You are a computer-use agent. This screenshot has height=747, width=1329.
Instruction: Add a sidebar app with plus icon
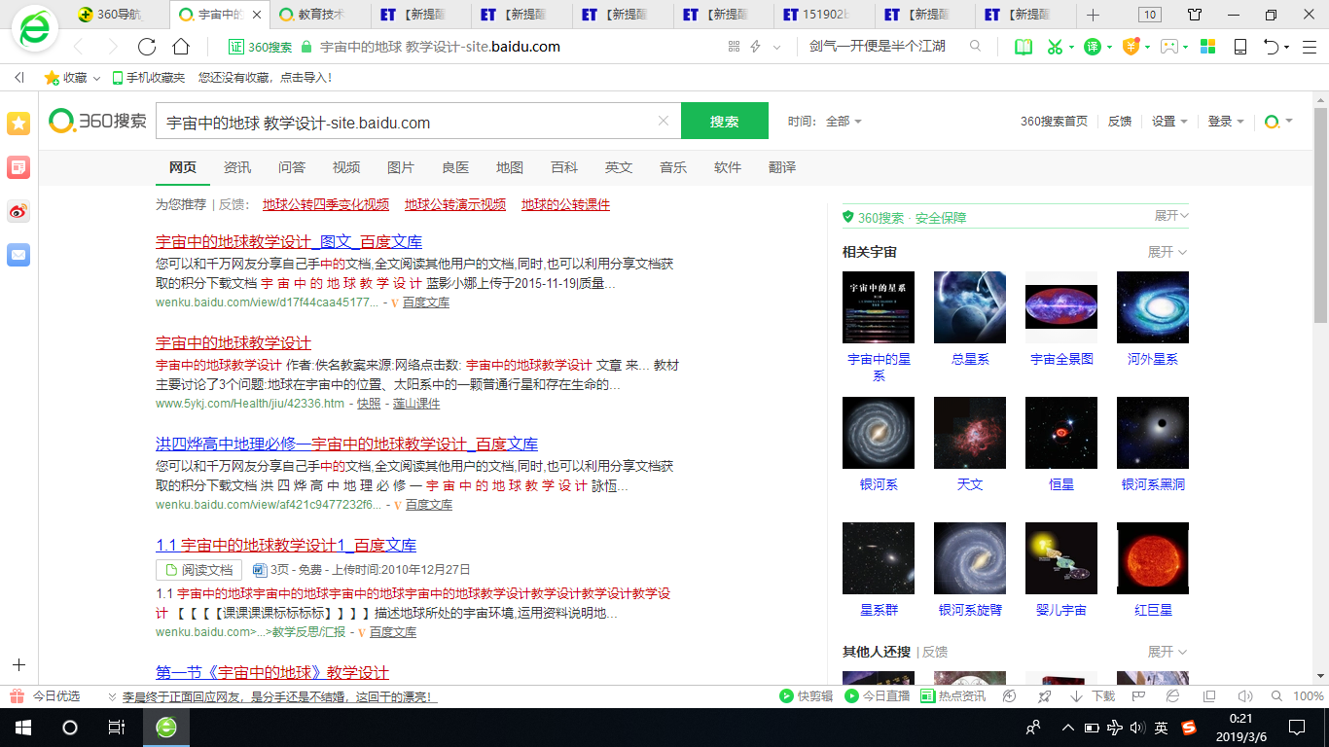(18, 665)
